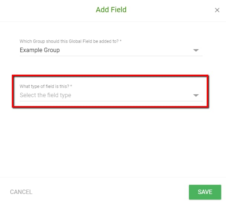Click the underline beneath Example Group
This screenshot has height=204, width=226.
click(111, 56)
